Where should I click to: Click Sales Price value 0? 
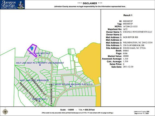click(x=124, y=64)
